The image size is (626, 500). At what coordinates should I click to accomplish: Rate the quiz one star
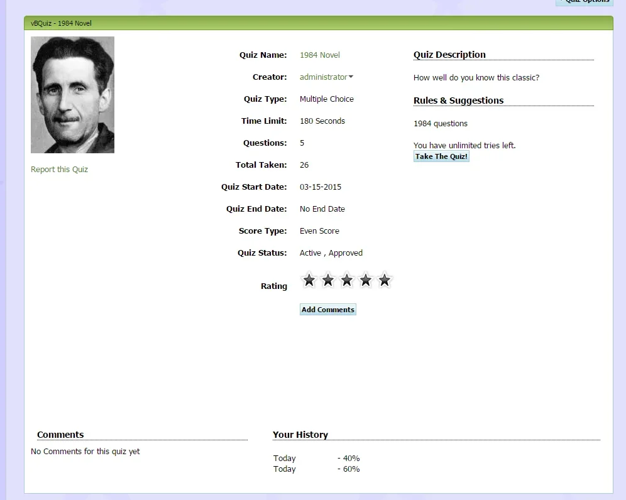[309, 280]
